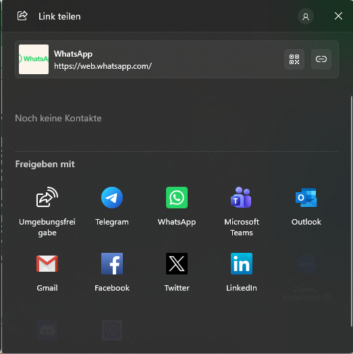Share link to Facebook

(112, 272)
